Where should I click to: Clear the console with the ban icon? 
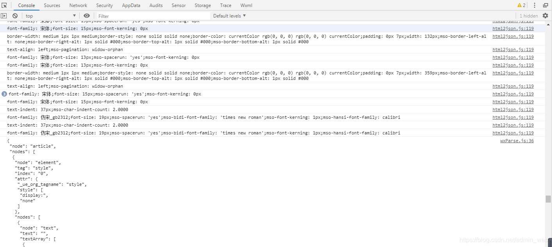(x=15, y=16)
